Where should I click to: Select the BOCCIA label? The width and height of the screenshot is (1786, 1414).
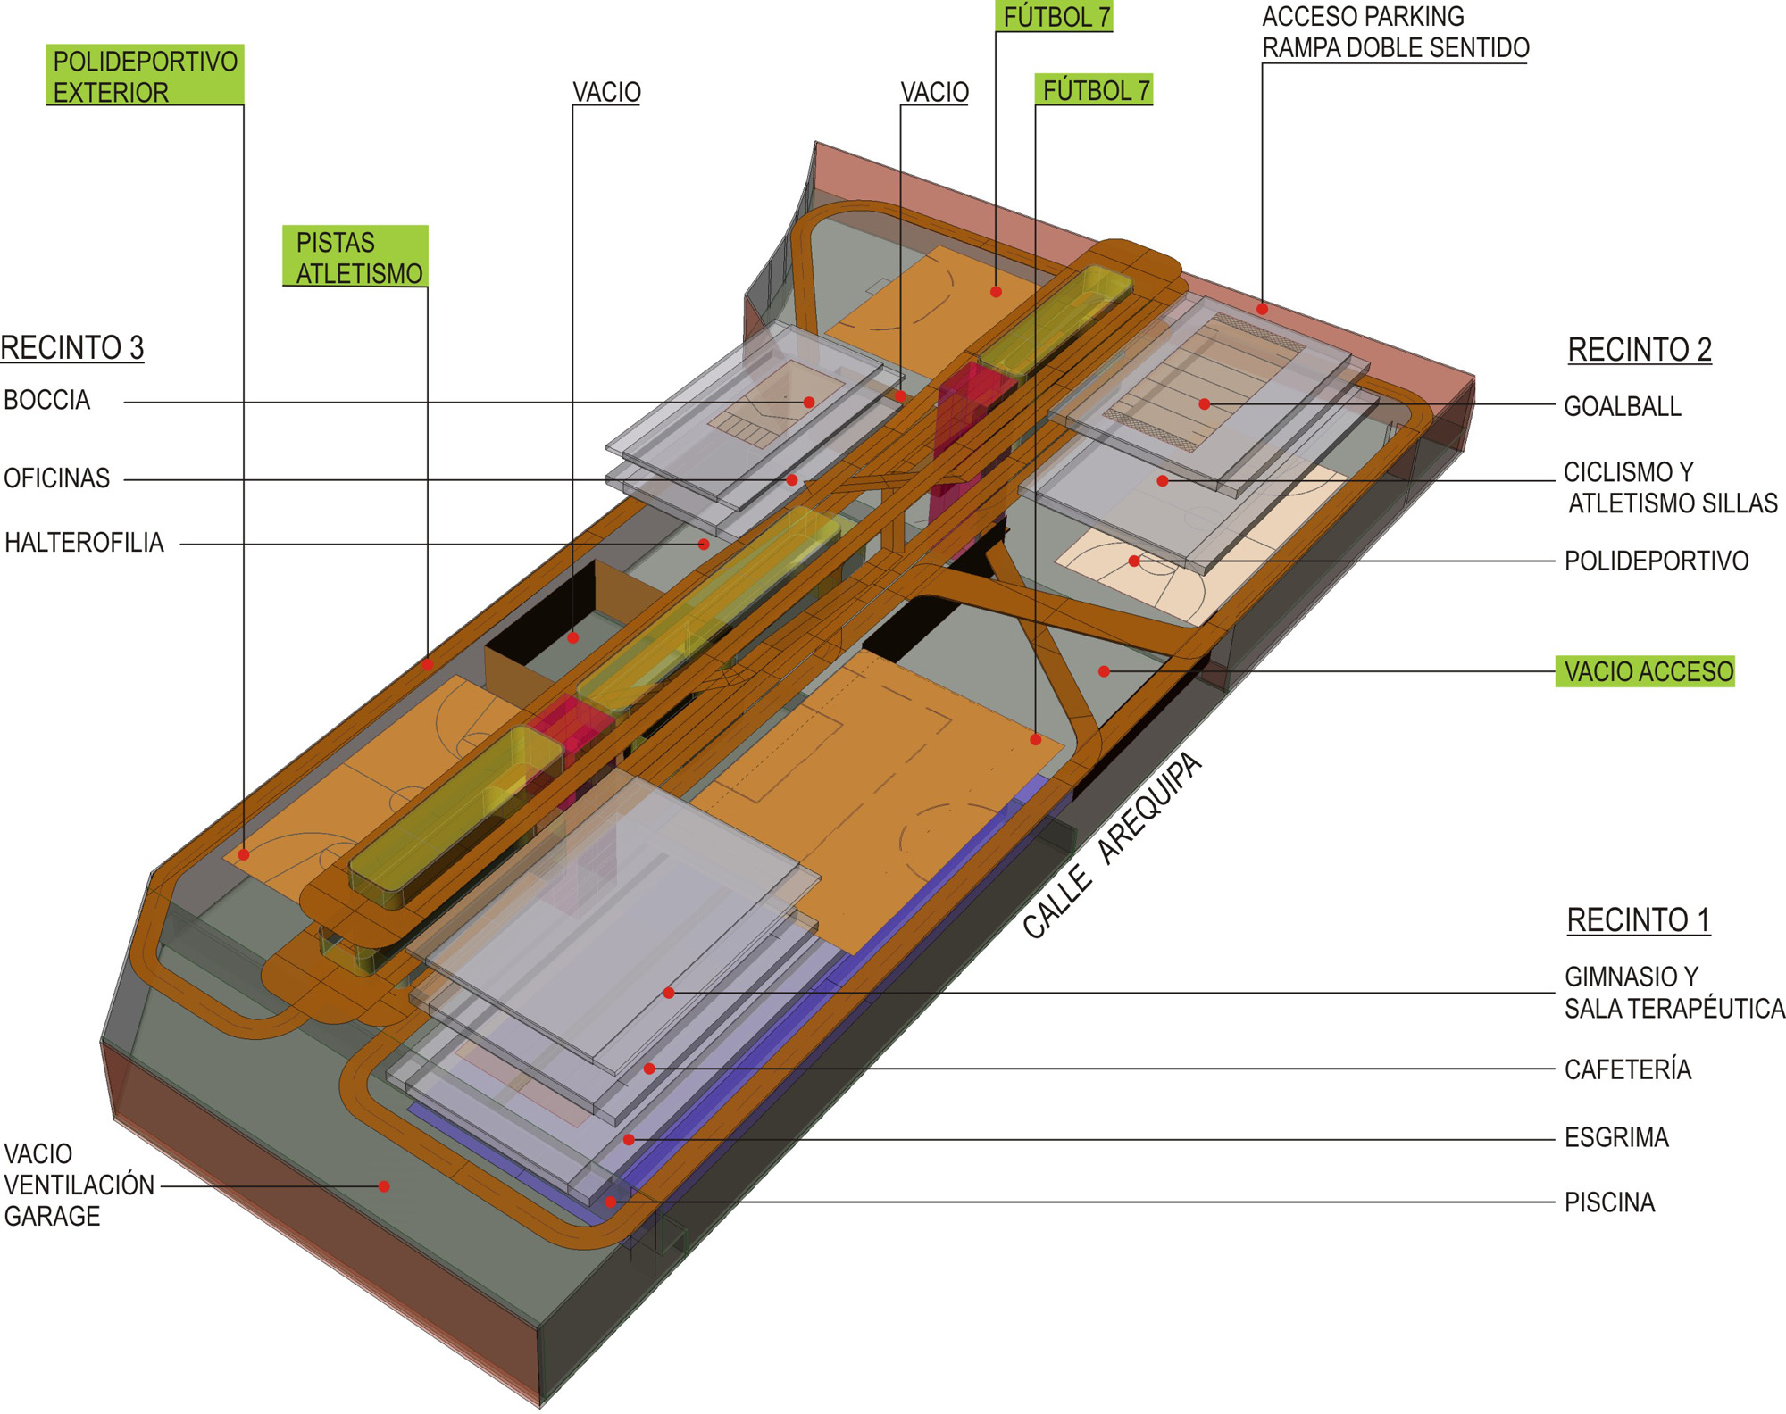(46, 400)
